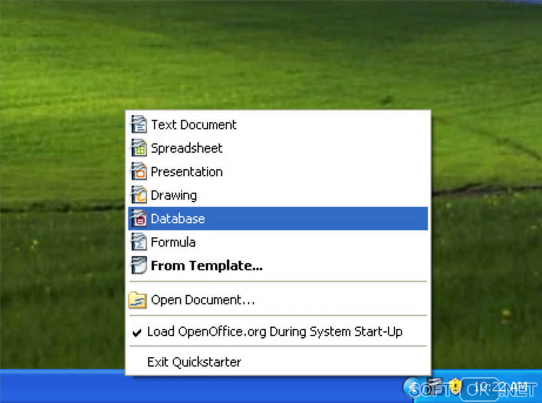Choose the highlighted Database item
Image resolution: width=542 pixels, height=403 pixels.
278,219
